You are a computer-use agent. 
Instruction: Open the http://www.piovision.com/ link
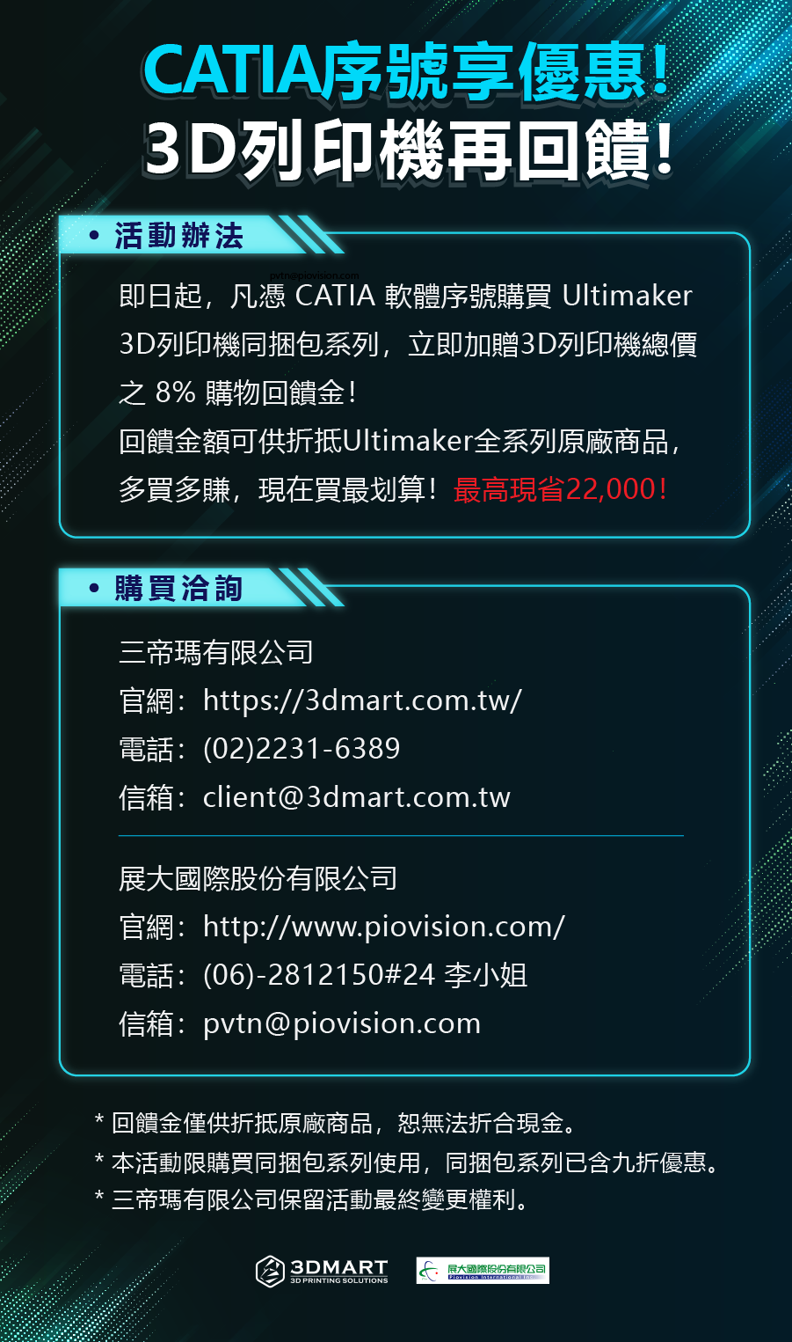383,927
